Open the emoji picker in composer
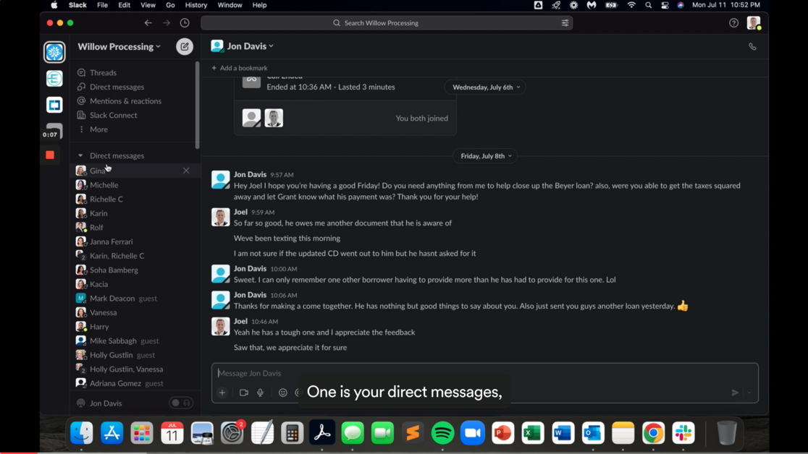 (282, 393)
